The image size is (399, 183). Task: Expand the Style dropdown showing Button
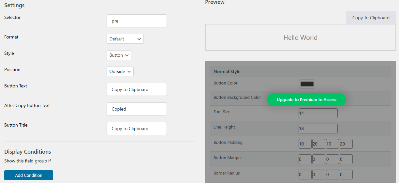pos(119,55)
